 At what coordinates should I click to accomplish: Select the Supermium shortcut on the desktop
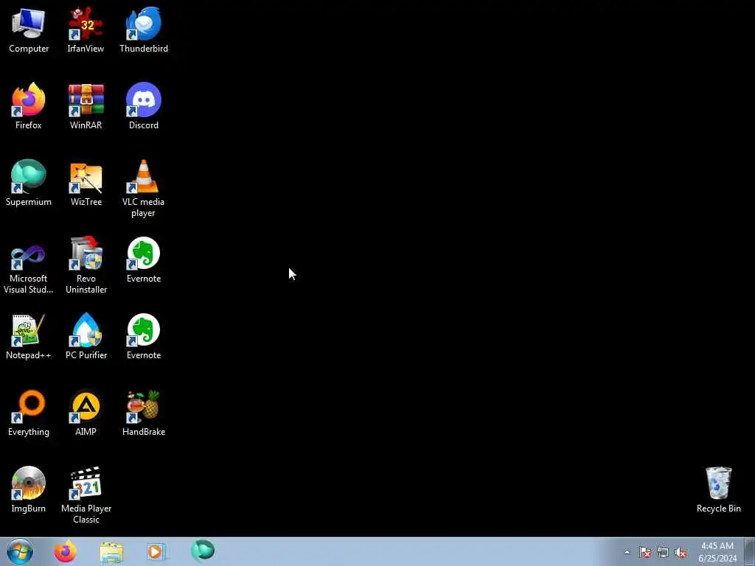point(29,183)
